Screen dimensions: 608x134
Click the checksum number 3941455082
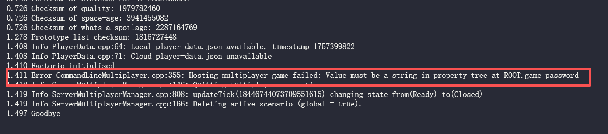(147, 18)
